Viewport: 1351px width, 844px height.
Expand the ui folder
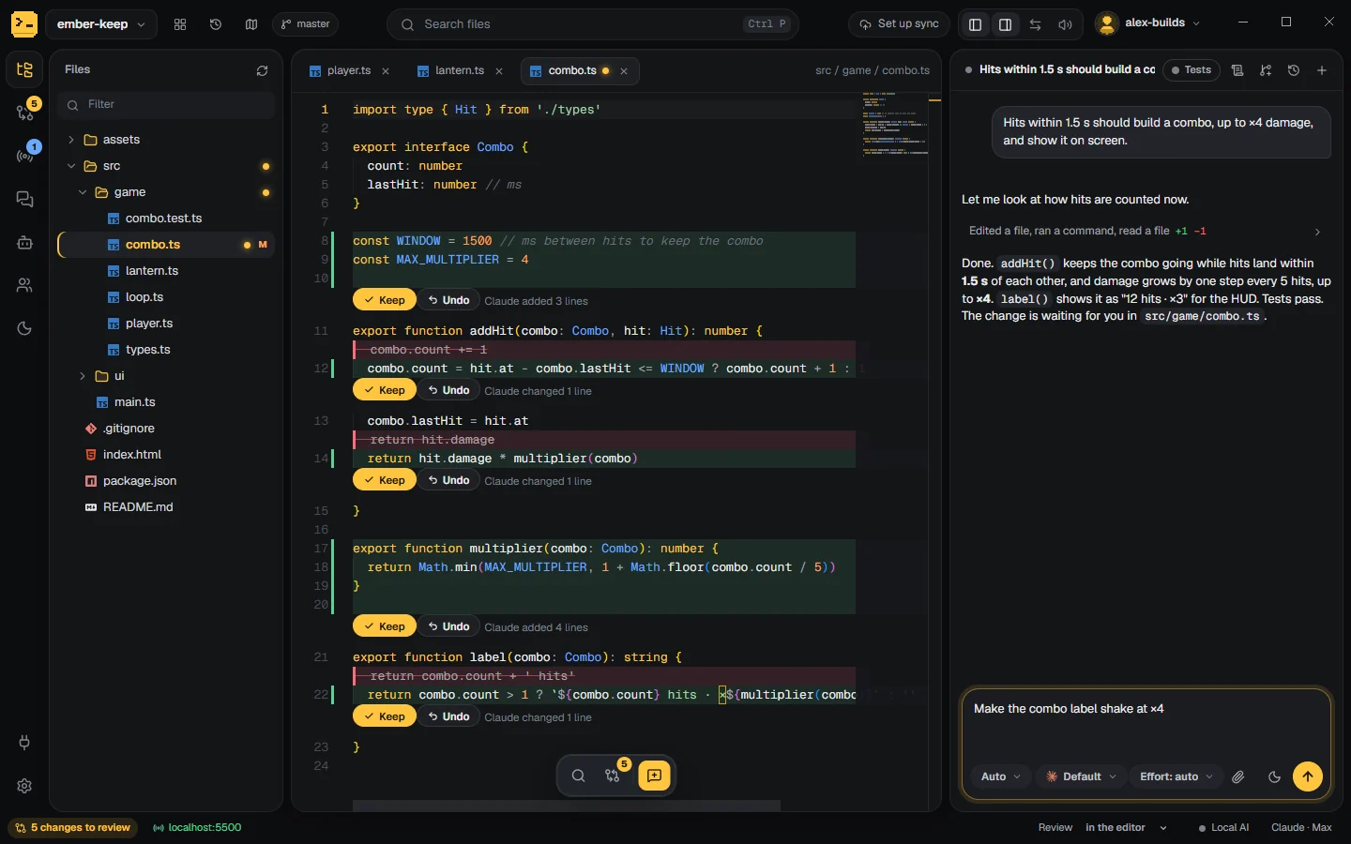pos(83,376)
